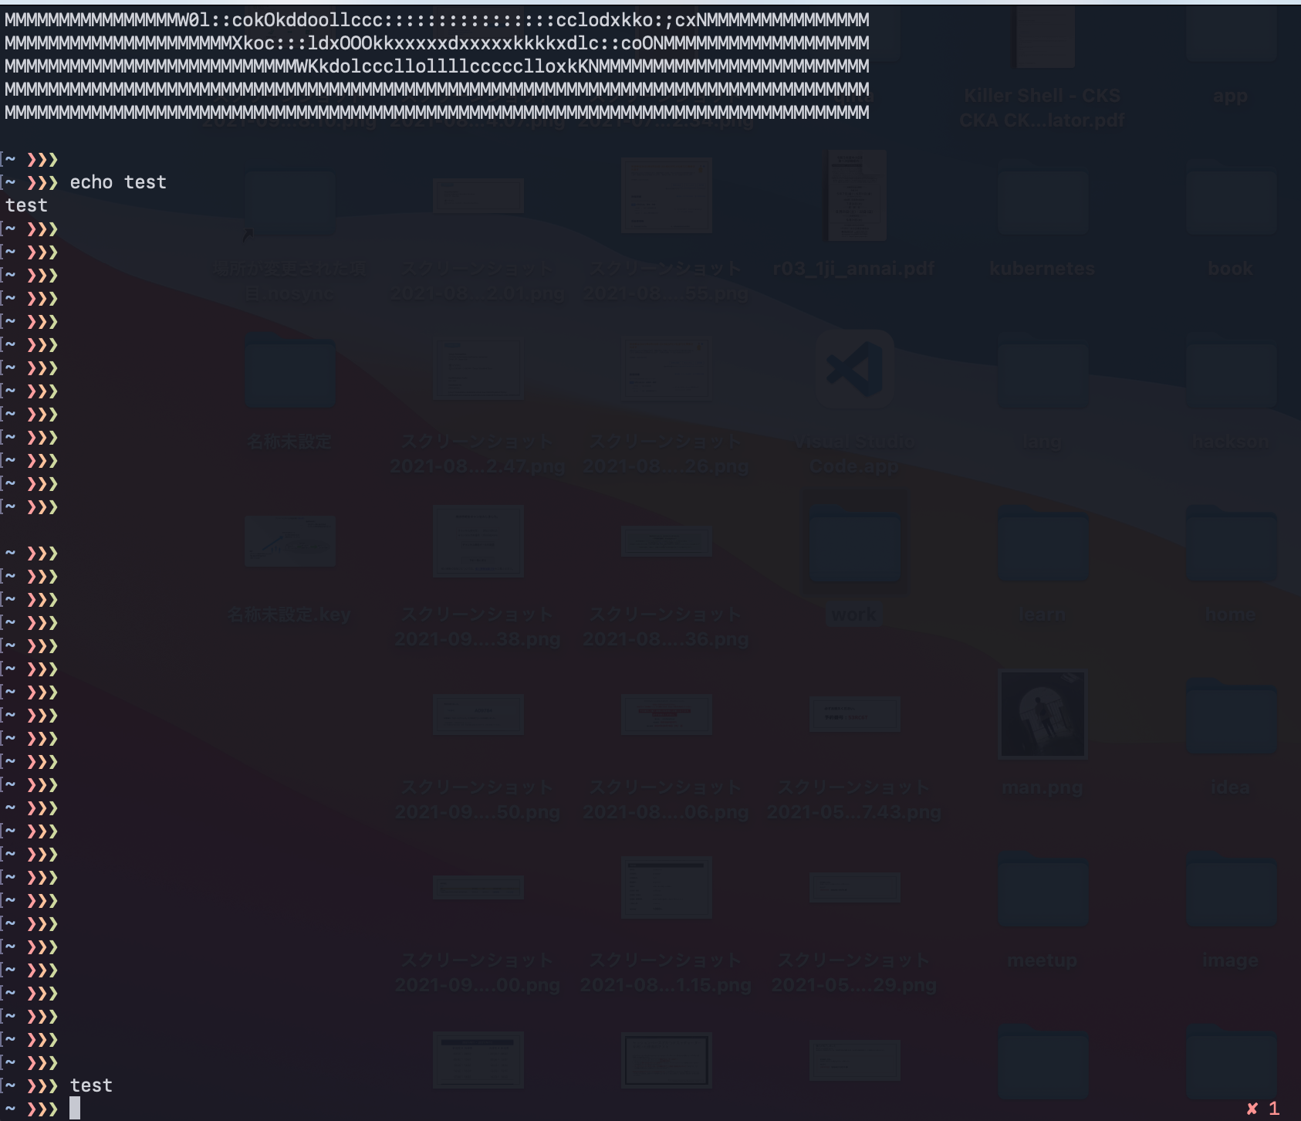Image resolution: width=1301 pixels, height=1121 pixels.
Task: Select screenshot file 2021-09....38.png on desktop
Action: click(x=478, y=541)
